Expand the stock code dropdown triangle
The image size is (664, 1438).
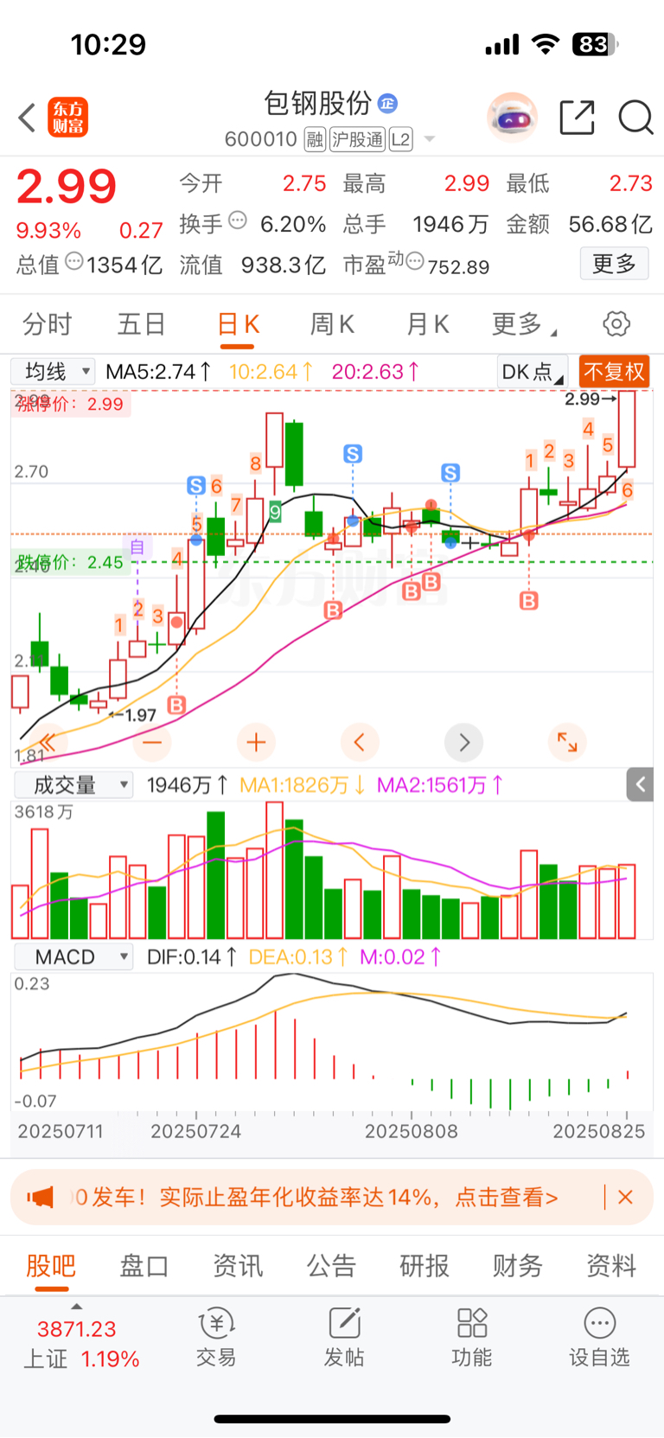pyautogui.click(x=430, y=139)
